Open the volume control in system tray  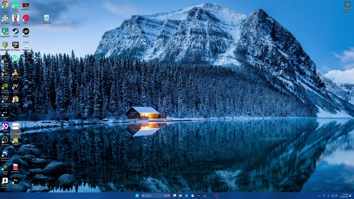coord(336,196)
